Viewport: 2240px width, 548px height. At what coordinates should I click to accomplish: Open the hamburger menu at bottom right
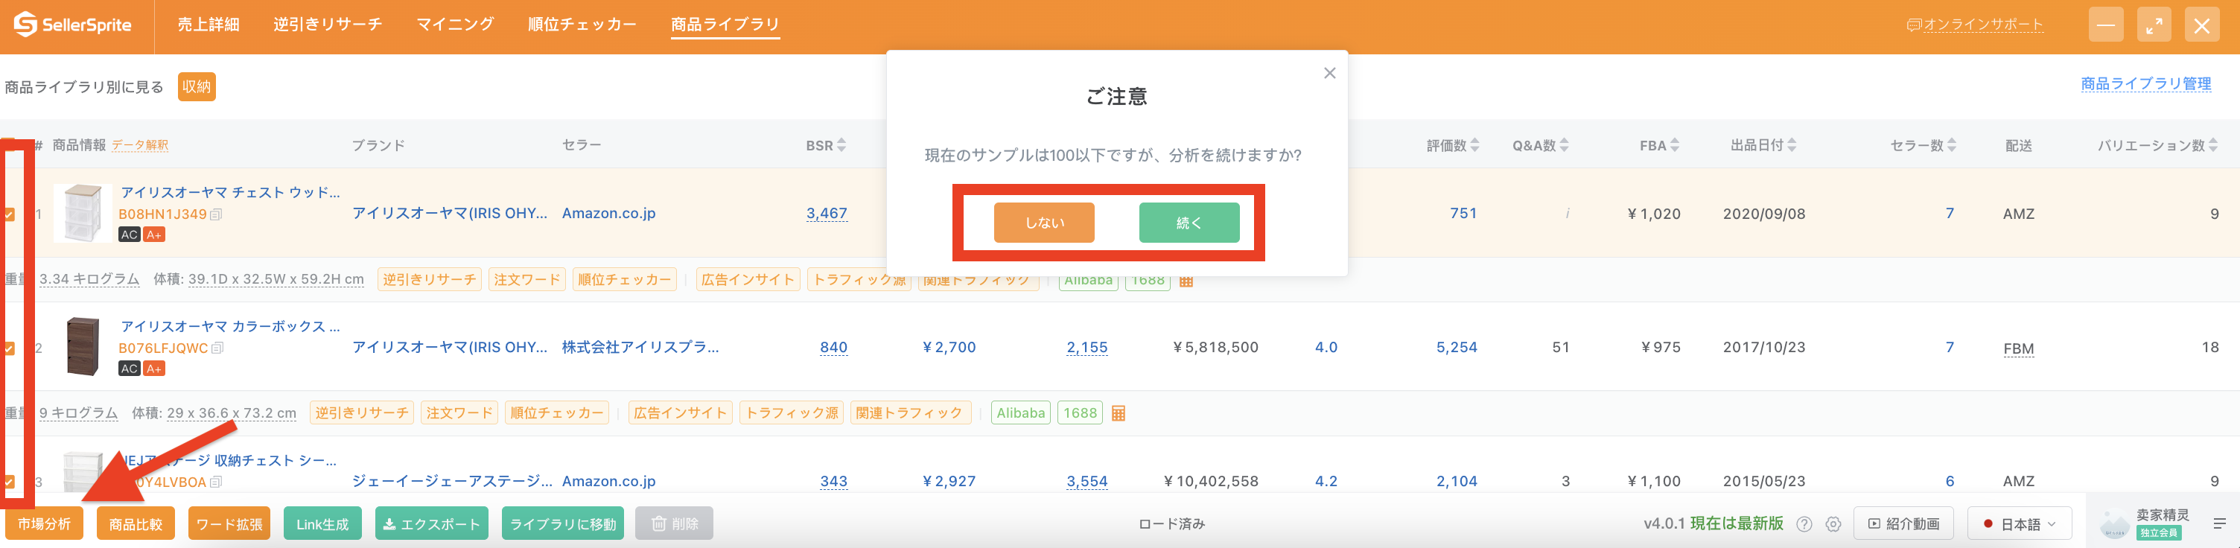click(2220, 523)
